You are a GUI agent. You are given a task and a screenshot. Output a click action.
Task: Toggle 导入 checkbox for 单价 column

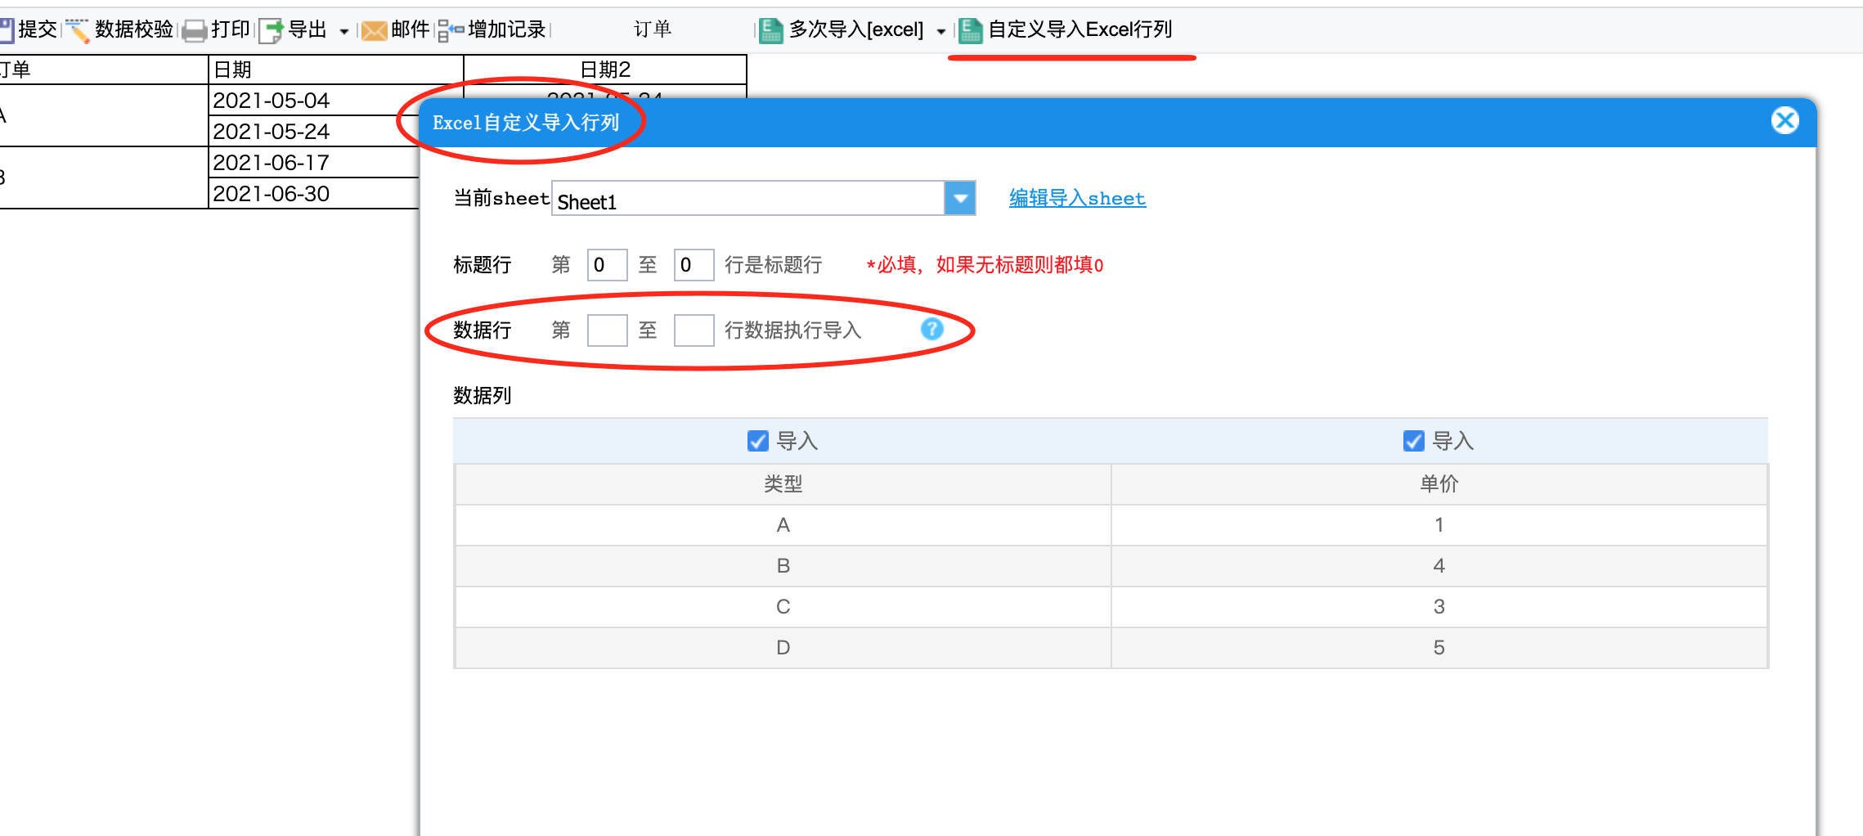(1413, 441)
